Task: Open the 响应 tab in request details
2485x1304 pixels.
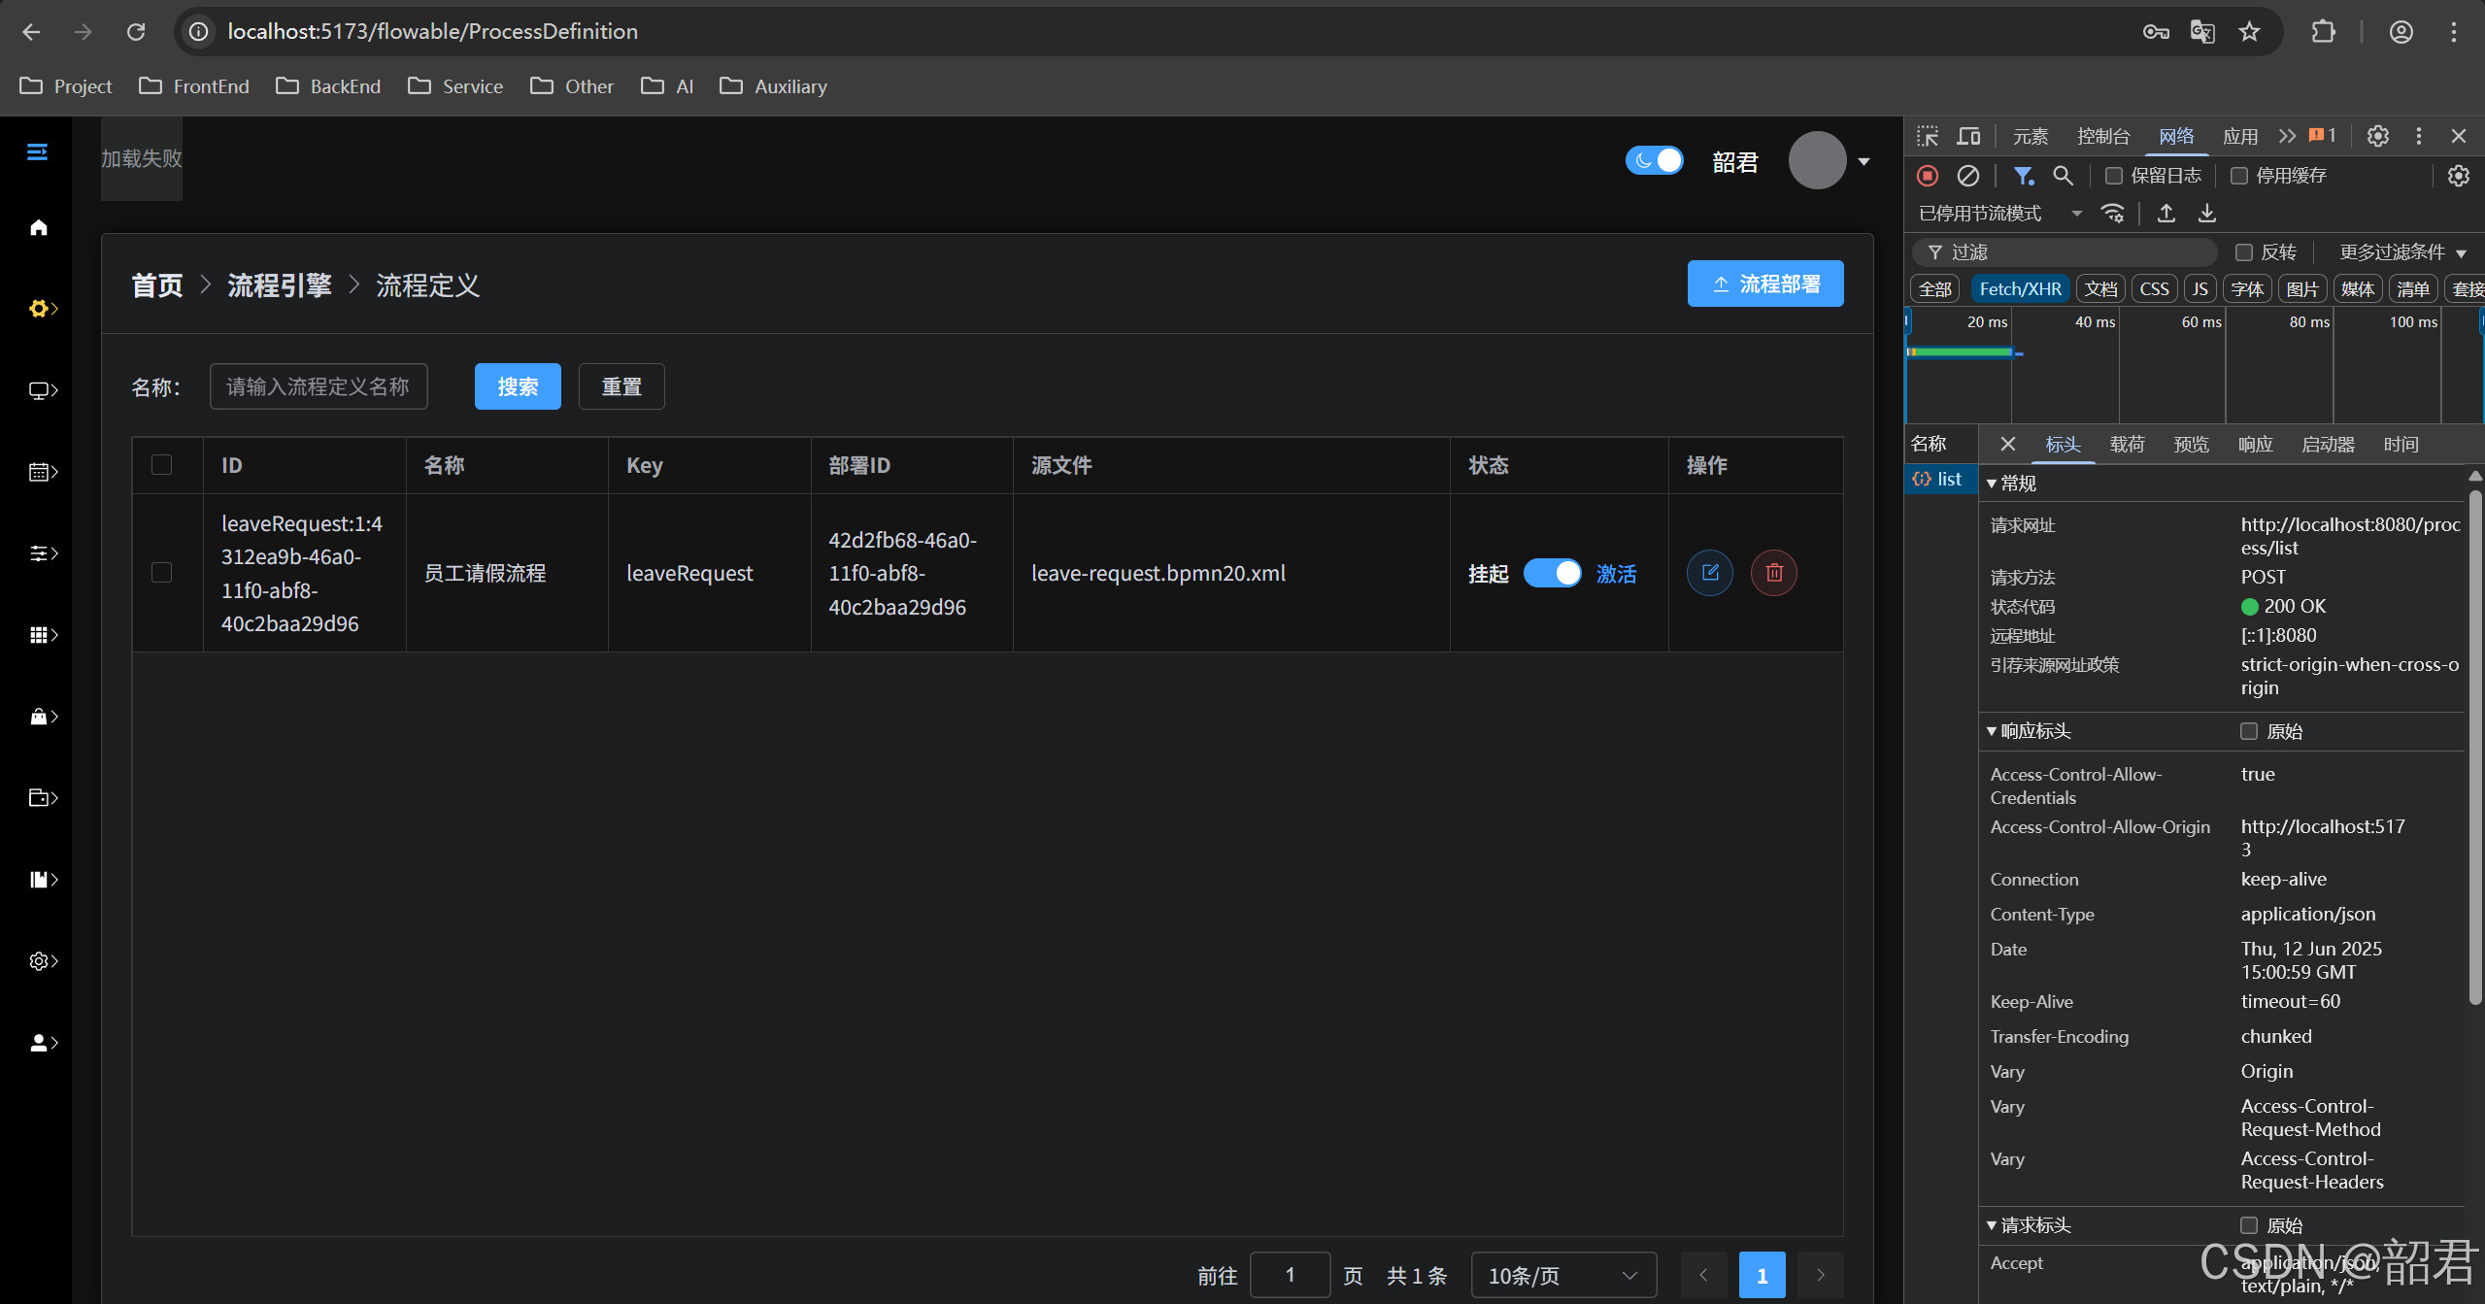Action: 2255,445
